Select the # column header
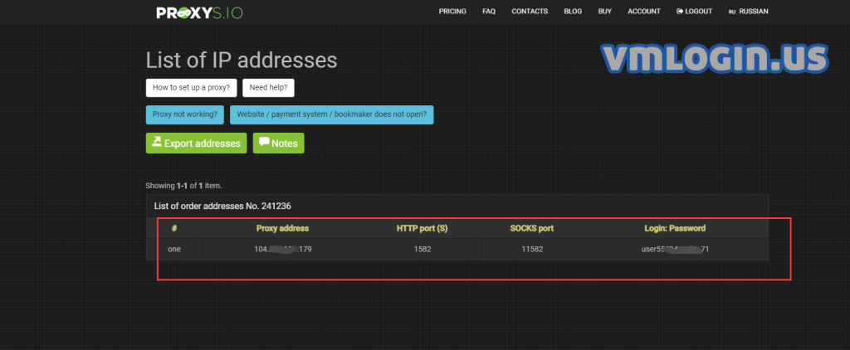 pyautogui.click(x=174, y=228)
